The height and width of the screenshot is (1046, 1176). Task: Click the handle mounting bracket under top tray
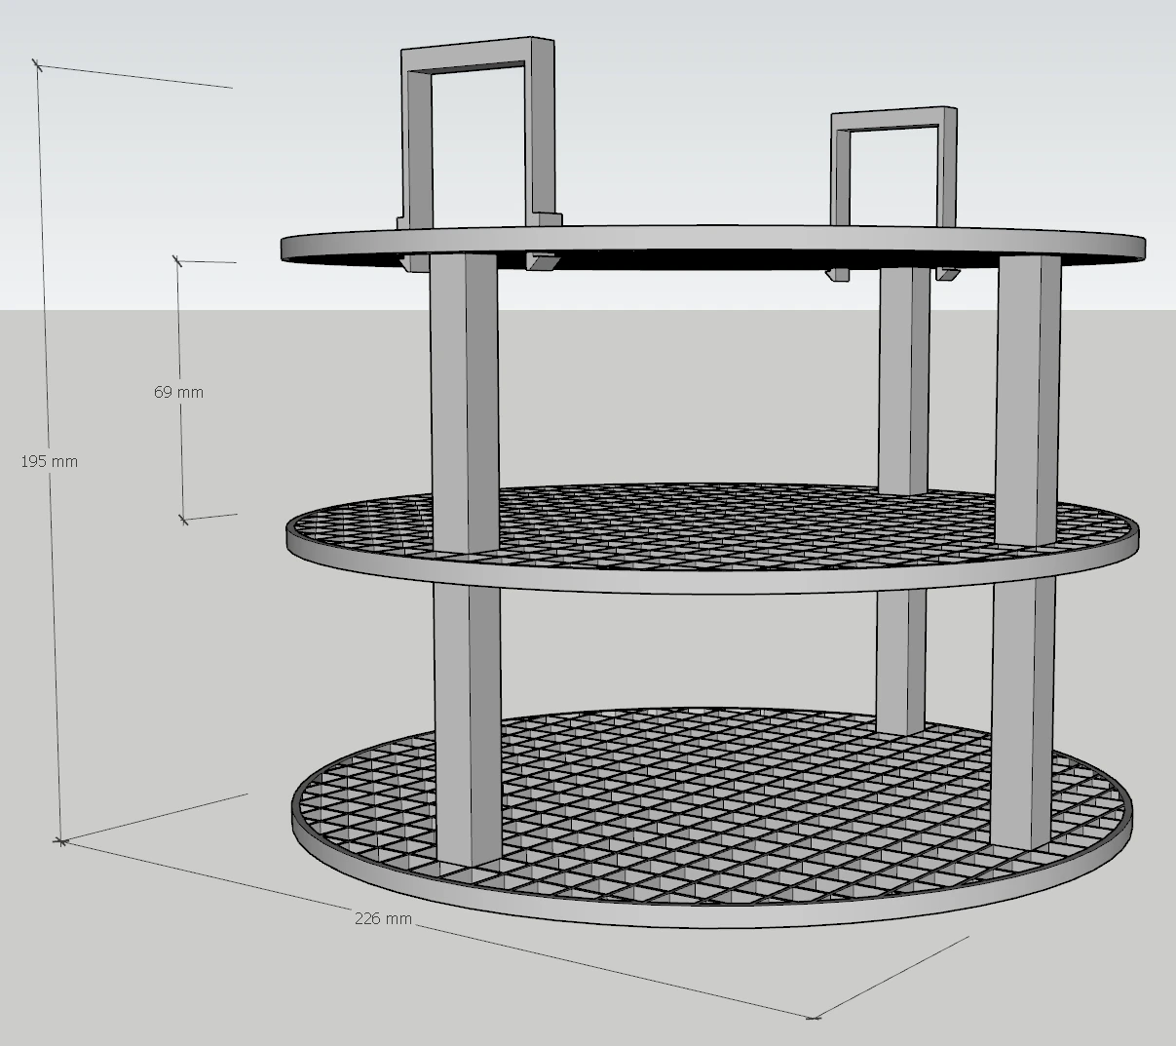point(541,263)
